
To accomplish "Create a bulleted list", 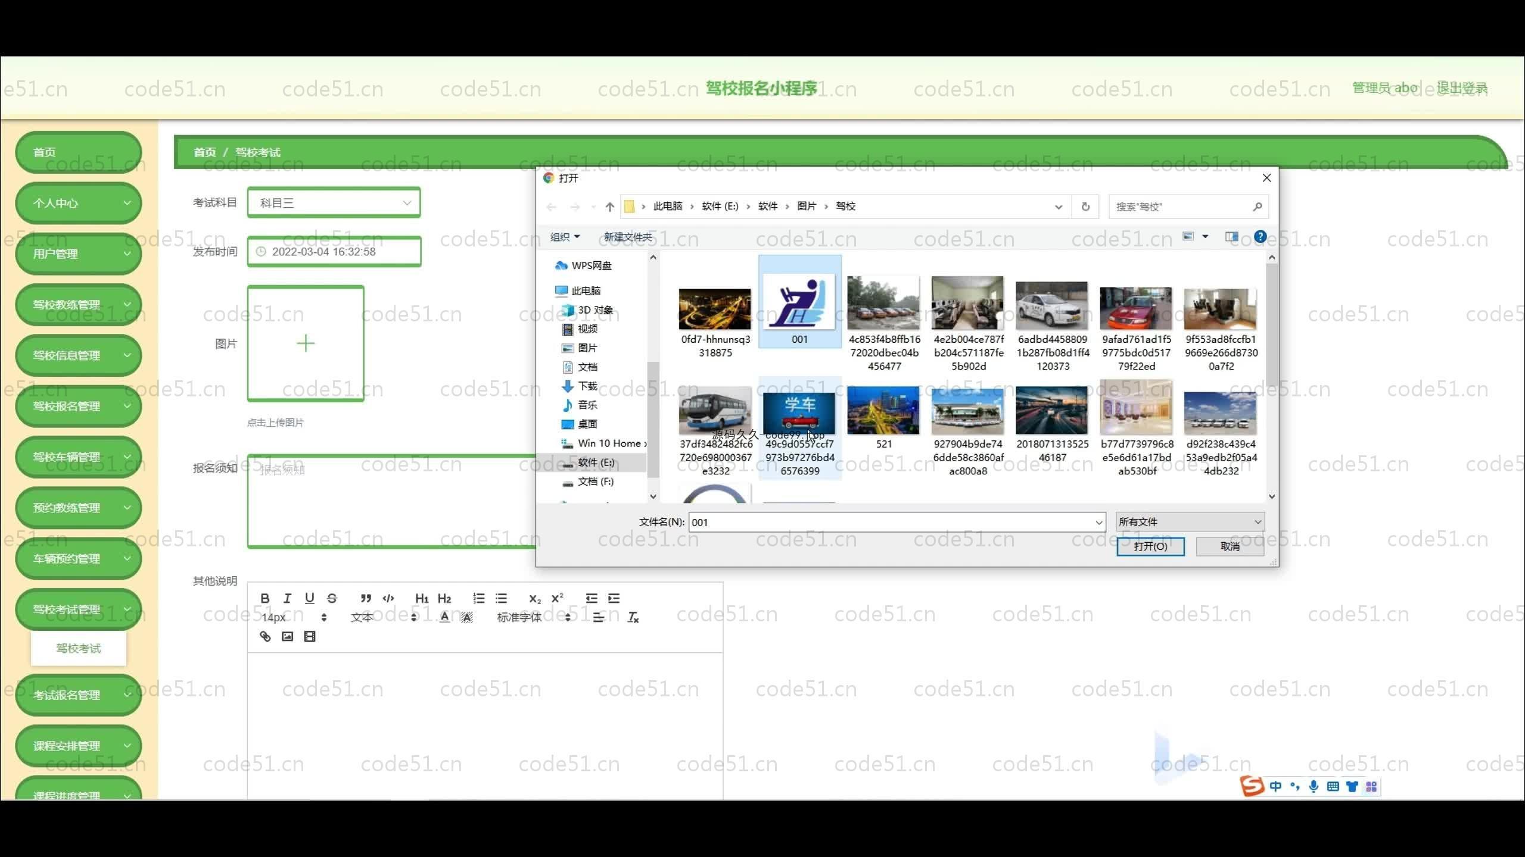I will [x=501, y=598].
